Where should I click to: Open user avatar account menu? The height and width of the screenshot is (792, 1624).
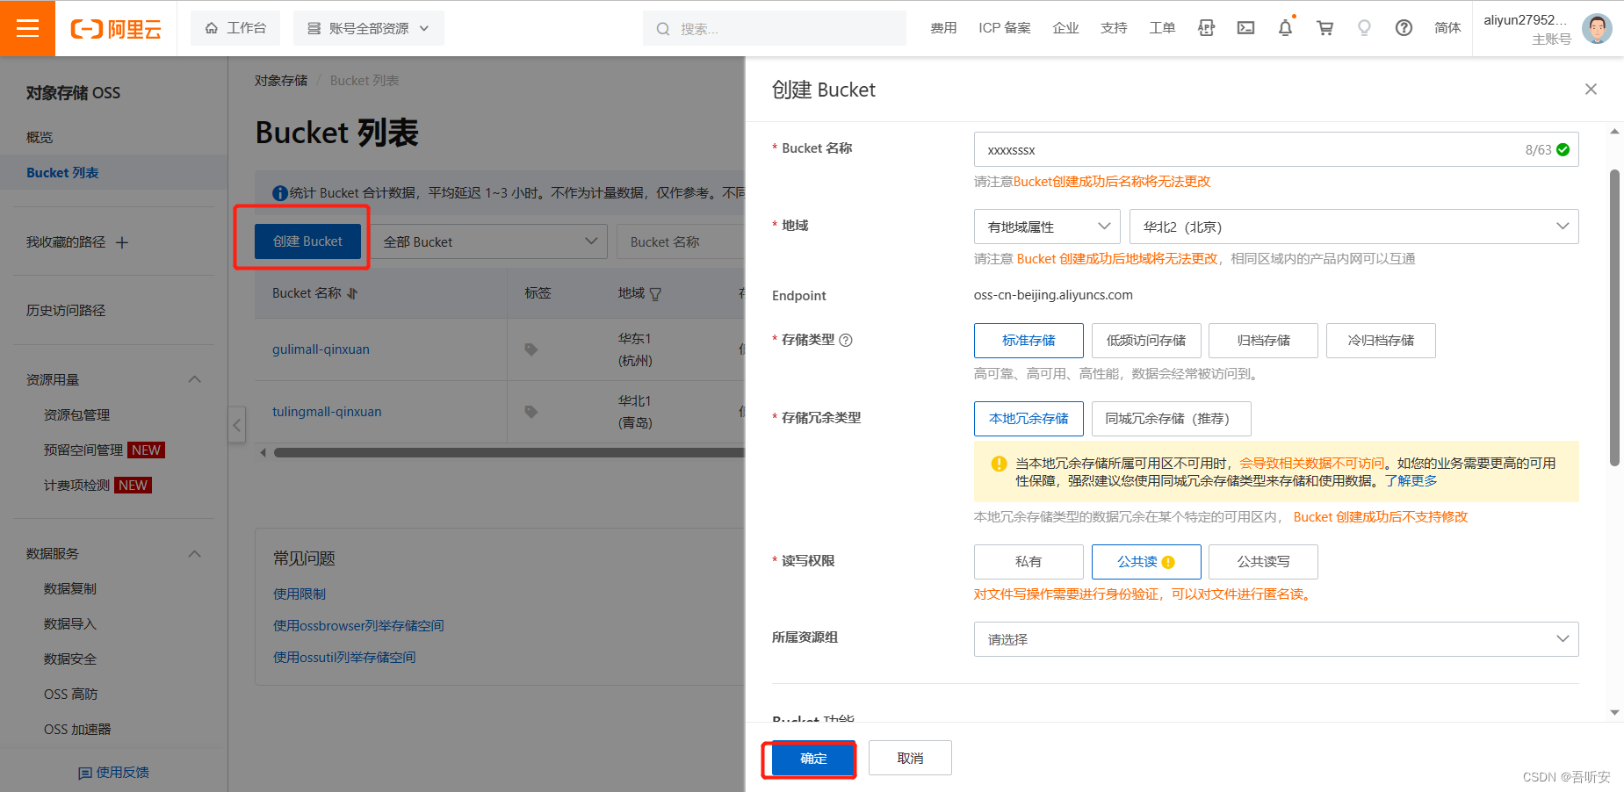click(1597, 28)
